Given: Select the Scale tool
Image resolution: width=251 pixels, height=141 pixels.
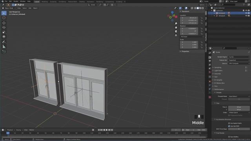Looking at the screenshot, I should [4, 32].
